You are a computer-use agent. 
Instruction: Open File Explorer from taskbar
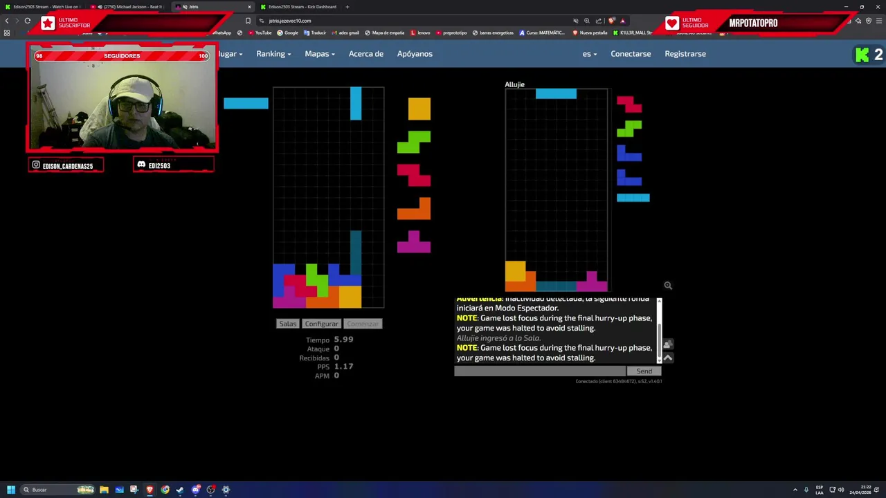click(104, 490)
